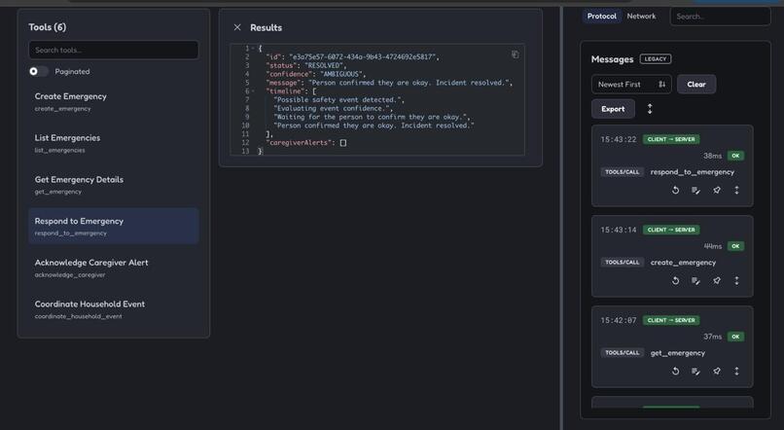Image resolution: width=784 pixels, height=430 pixels.
Task: Click the TOOLS/CALL tag beside respond_to_emergency
Action: [622, 172]
